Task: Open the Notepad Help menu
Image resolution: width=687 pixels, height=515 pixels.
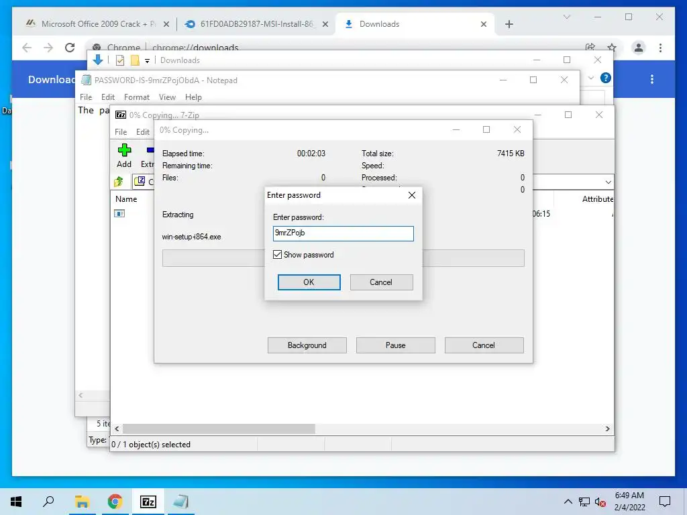Action: pos(193,97)
